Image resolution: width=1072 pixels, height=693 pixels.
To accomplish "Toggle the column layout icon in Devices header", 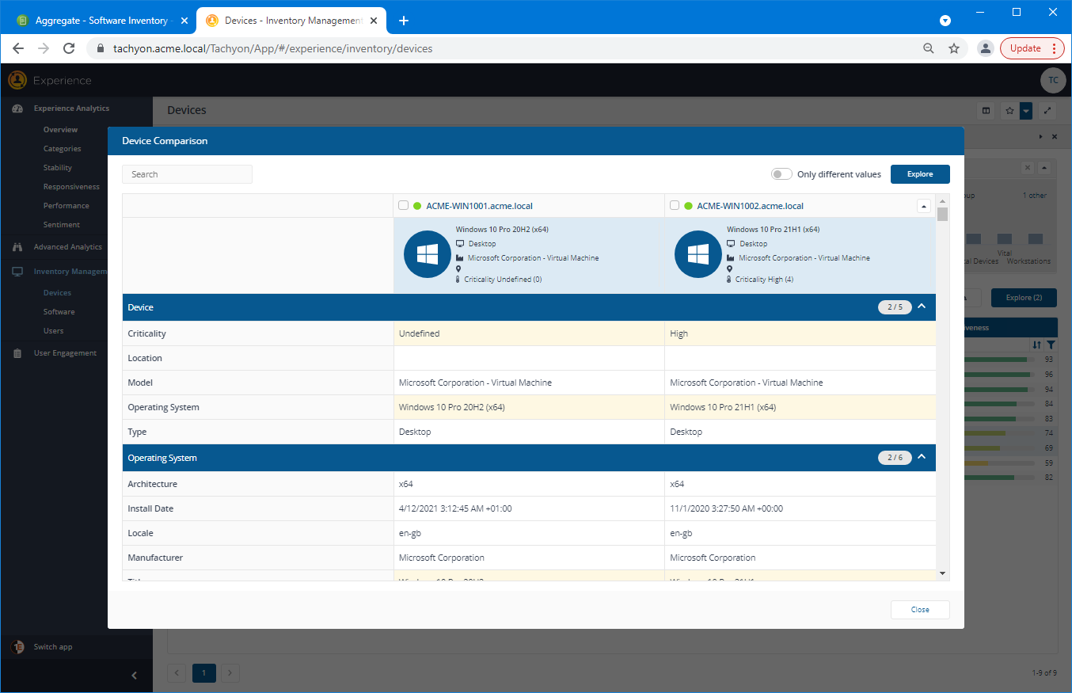I will 986,111.
